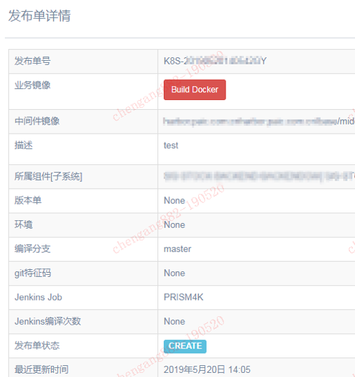This screenshot has height=377, width=355.
Task: Select the 环境 label cell
Action: (x=83, y=225)
